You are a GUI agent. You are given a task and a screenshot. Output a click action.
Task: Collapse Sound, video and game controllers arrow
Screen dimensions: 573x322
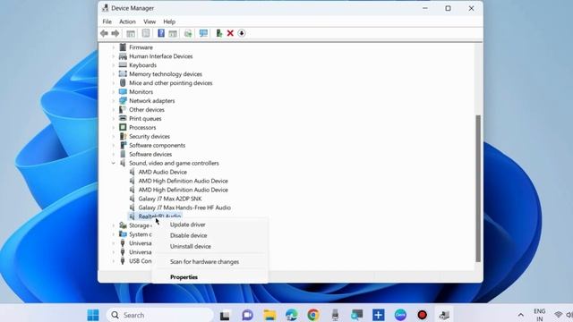coord(114,163)
